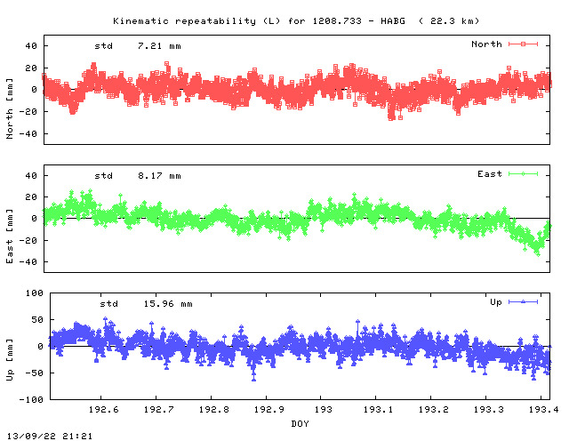Select the 'East' legend label
Screen dimensions: 569x441
pyautogui.click(x=490, y=174)
